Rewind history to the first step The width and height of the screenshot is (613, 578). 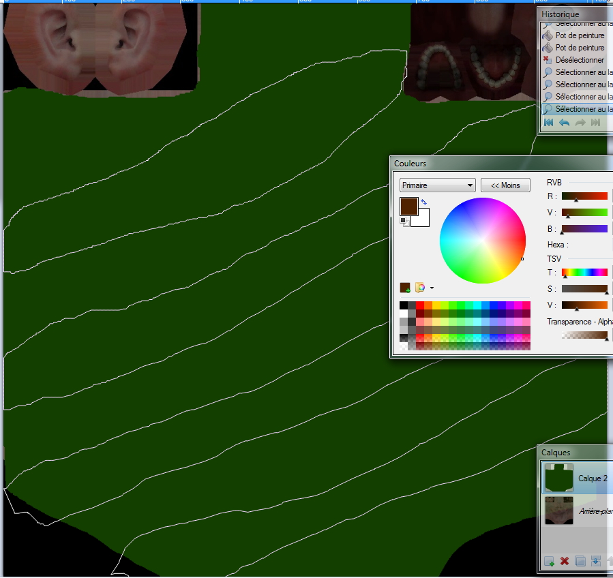click(548, 123)
